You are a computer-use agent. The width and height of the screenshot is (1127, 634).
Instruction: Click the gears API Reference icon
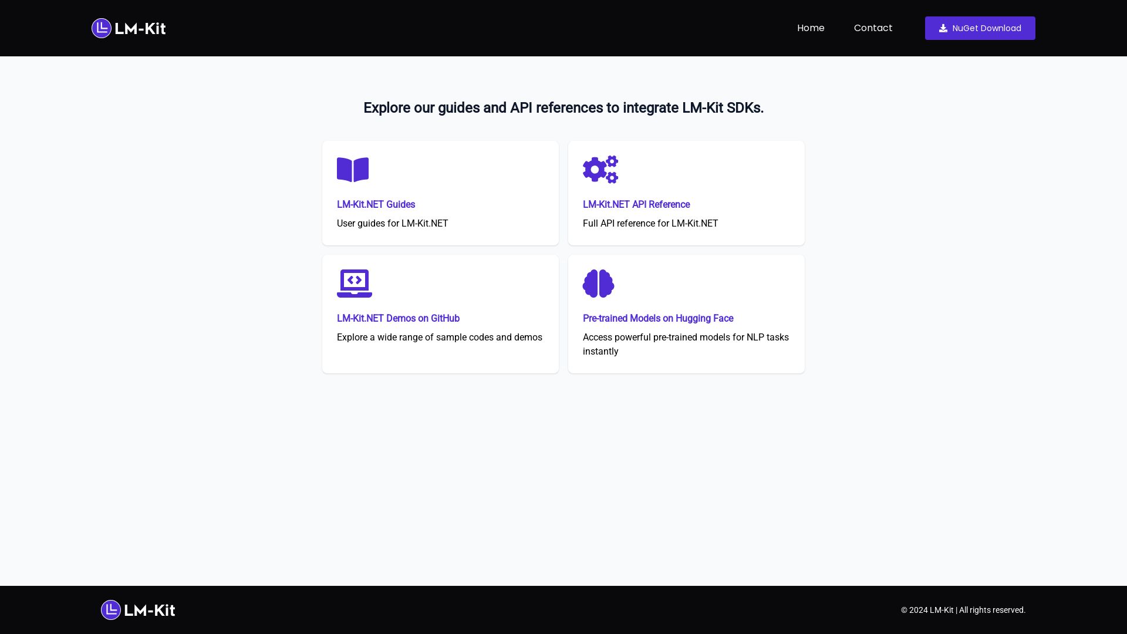[600, 170]
